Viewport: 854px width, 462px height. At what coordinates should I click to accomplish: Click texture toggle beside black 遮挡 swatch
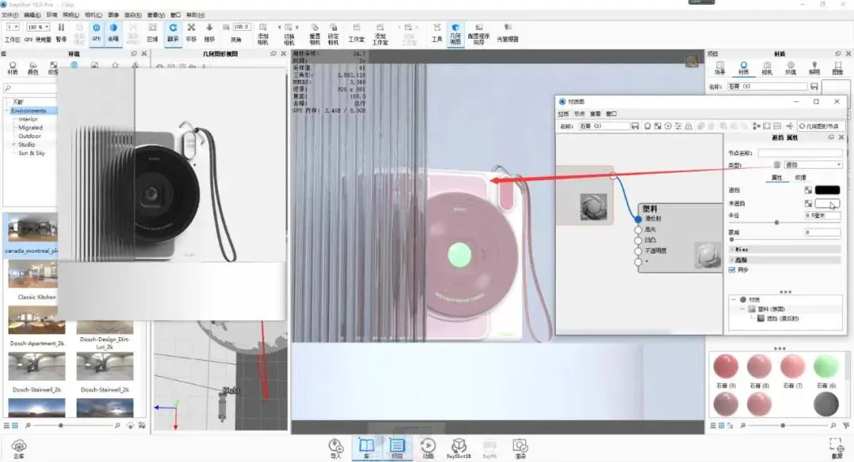click(x=808, y=190)
